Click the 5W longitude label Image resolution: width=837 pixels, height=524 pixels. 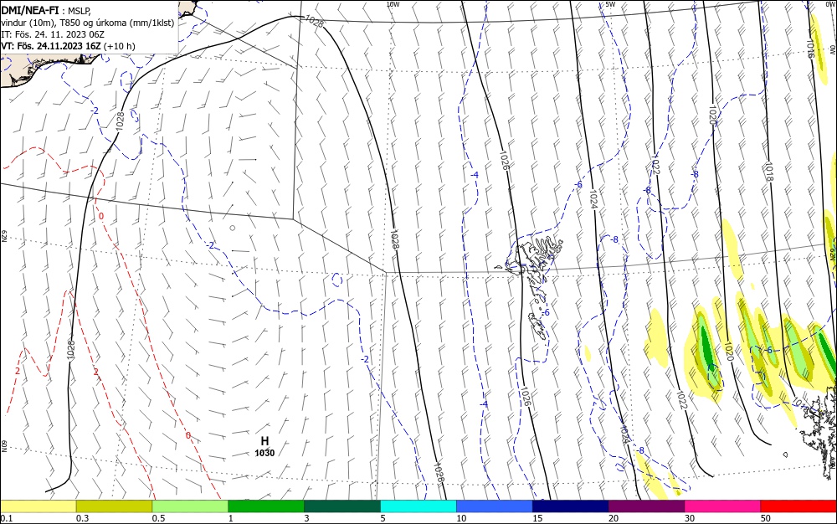tap(610, 3)
